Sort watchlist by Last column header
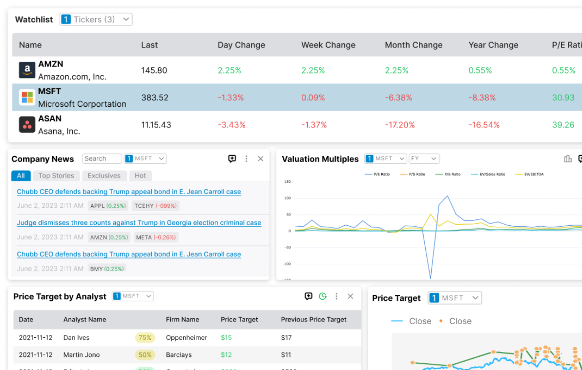This screenshot has height=370, width=582. point(149,45)
